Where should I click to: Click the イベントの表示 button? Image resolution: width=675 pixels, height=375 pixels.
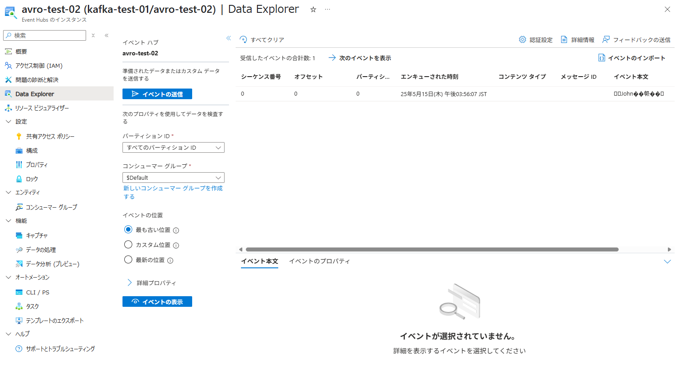tap(157, 302)
